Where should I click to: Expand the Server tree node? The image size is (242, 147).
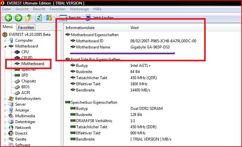(x=5, y=105)
